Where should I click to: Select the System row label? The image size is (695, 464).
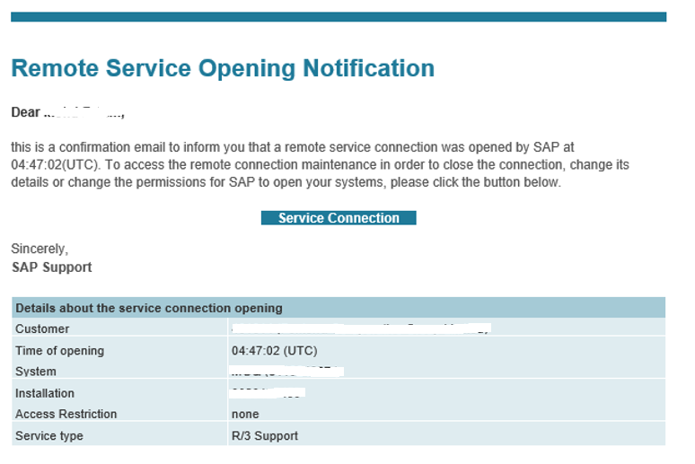[35, 372]
